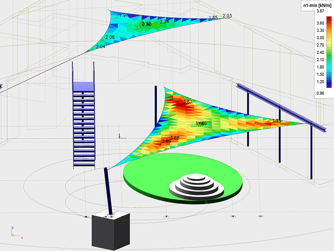This screenshot has height=251, width=334.
Task: Select the 2.34 result label on upper membrane
Action: coord(164,22)
